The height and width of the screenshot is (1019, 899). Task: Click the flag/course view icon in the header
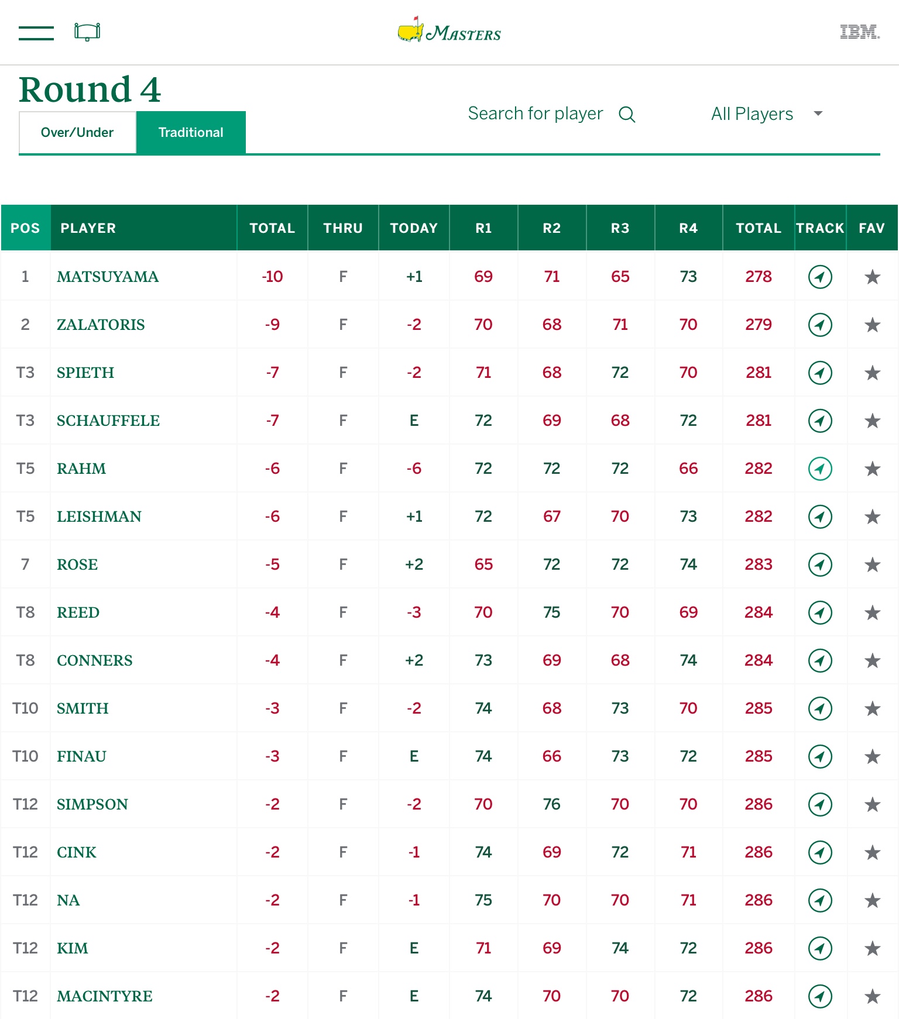tap(88, 33)
